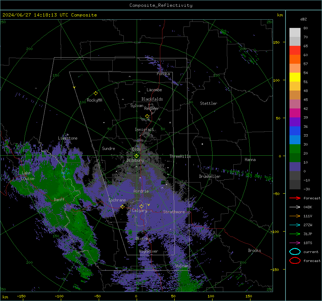The image size is (322, 301).
Task: Click the Sundre city label
Action: pyautogui.click(x=108, y=149)
